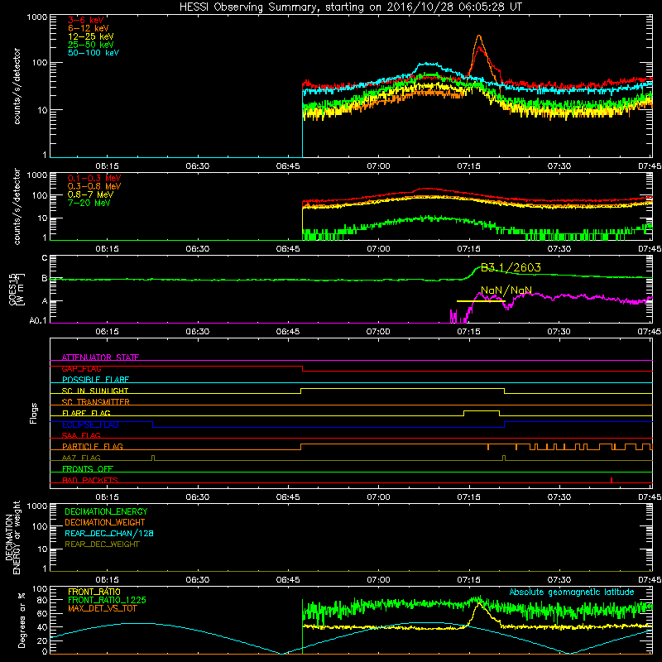
Task: Click the REAR_DEC_WEIGHT legend label
Action: click(x=102, y=544)
